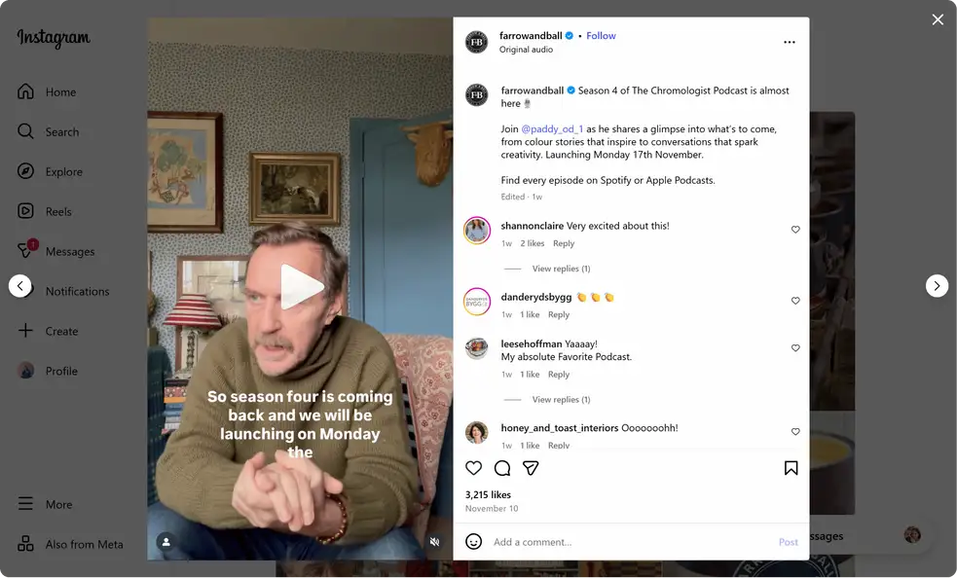Screen dimensions: 957x578
Task: Like shannonclaire's comment
Action: 795,230
